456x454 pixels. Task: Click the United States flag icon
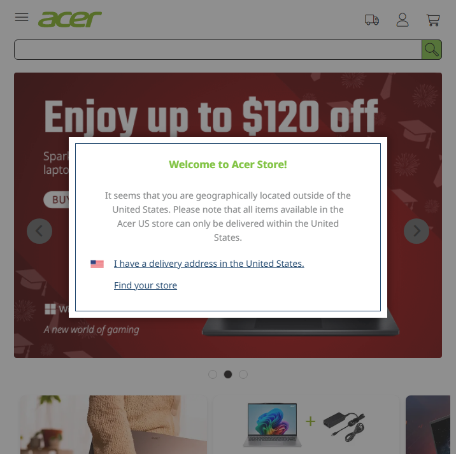click(x=97, y=264)
